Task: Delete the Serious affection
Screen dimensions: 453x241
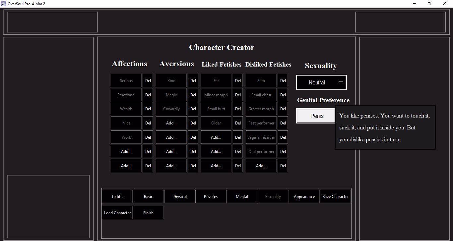Action: 148,80
